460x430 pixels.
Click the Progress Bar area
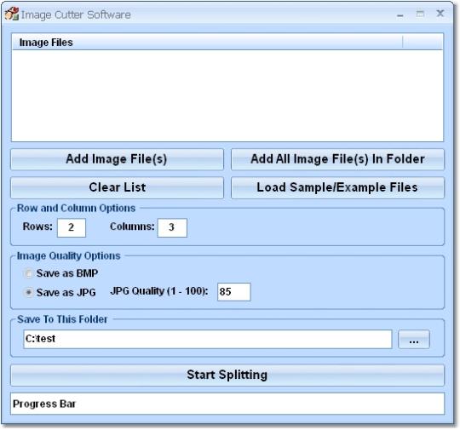(227, 404)
